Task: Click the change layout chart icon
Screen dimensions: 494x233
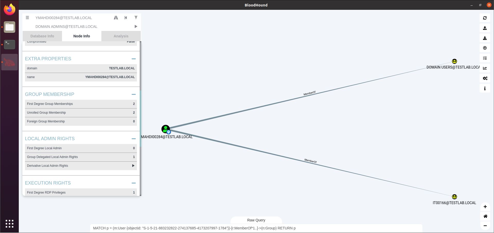Action: click(485, 68)
